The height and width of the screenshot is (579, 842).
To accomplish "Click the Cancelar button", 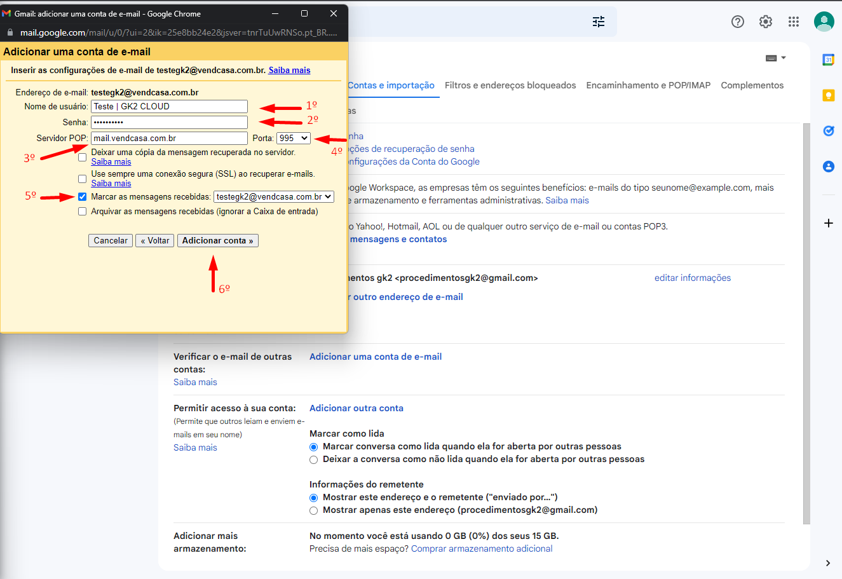I will [111, 240].
